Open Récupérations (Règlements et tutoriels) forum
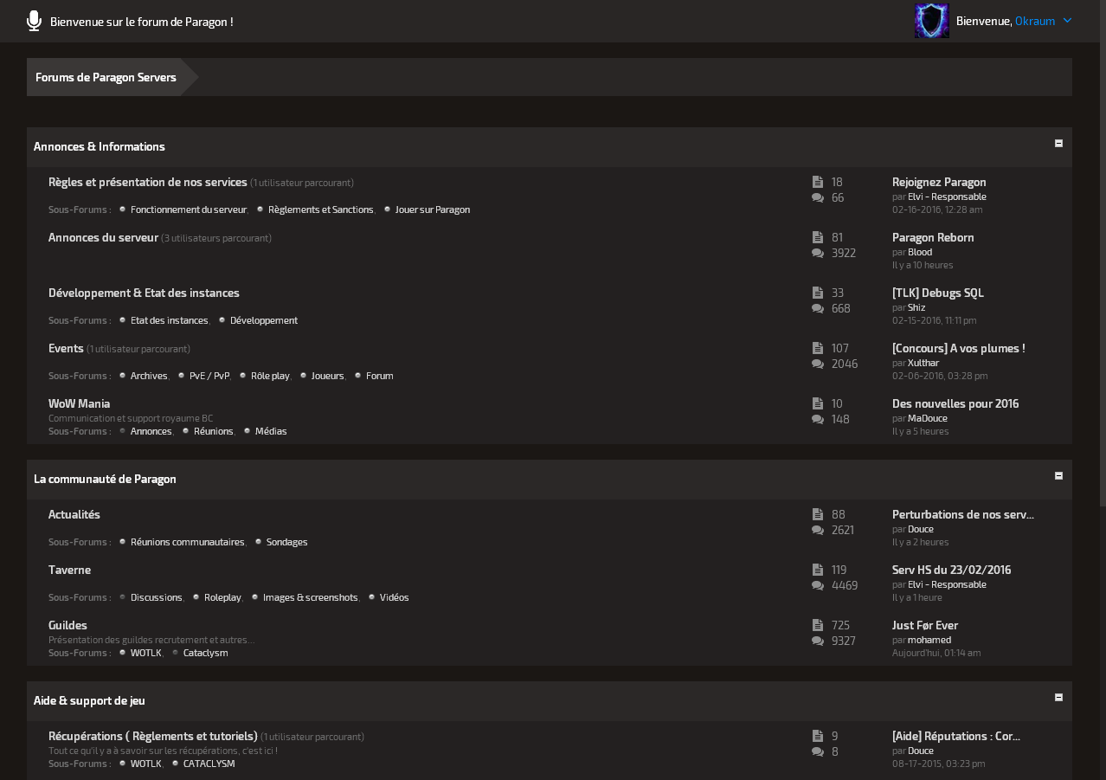The image size is (1106, 780). [x=153, y=737]
